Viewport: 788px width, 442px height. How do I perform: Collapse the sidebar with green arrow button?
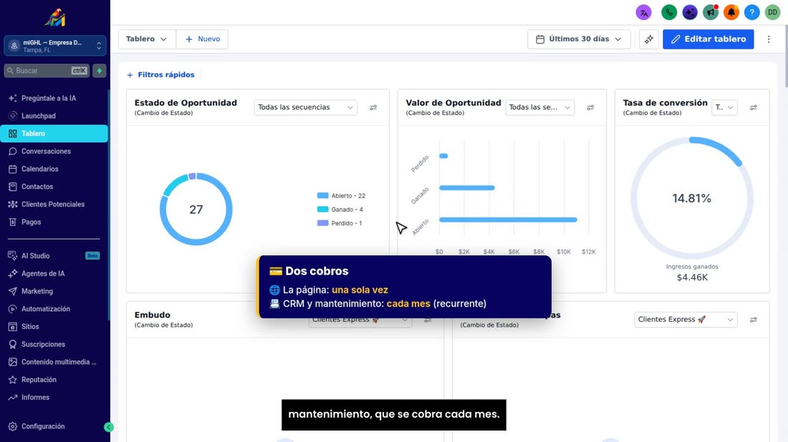coord(109,427)
